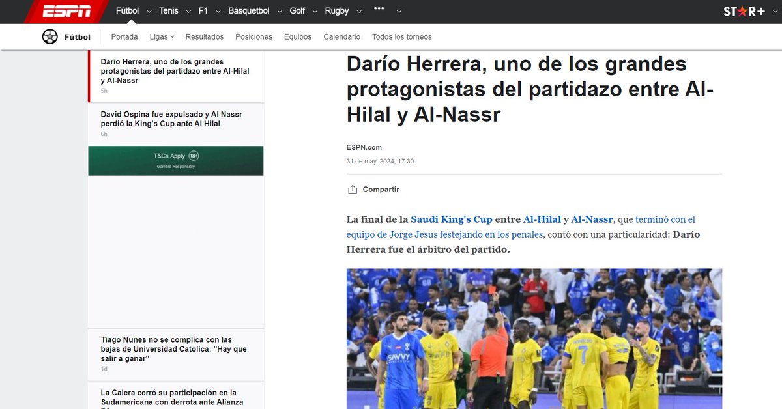The image size is (782, 409).
Task: Open the Calendario tab
Action: pos(342,37)
